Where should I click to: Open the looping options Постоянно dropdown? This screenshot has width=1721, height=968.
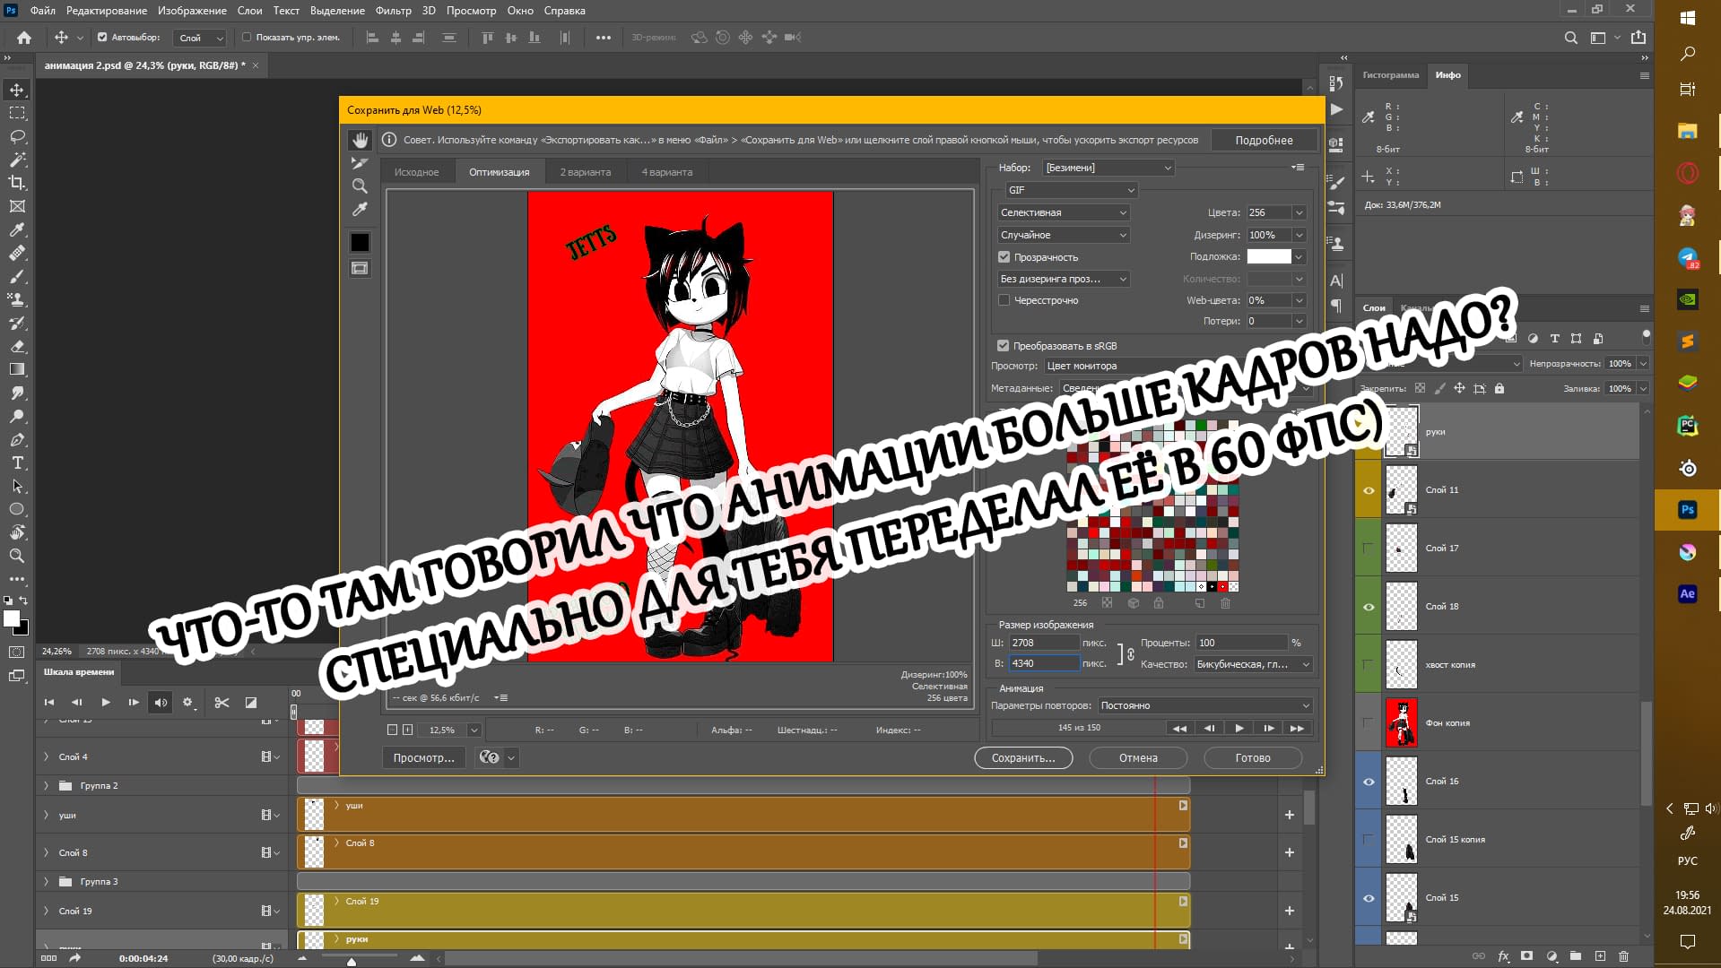click(1205, 705)
